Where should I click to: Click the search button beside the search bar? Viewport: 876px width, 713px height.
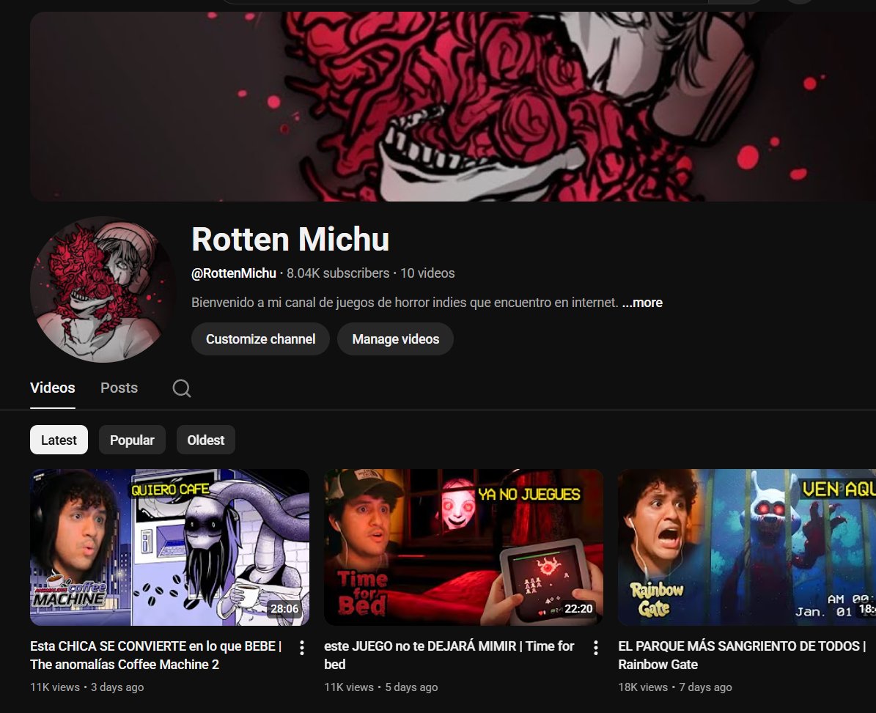coord(733,1)
